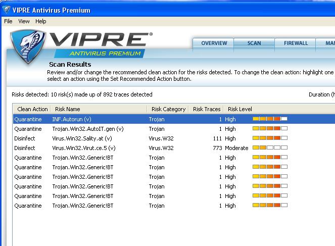The image size is (335, 246).
Task: Open the View menu
Action: tap(24, 21)
